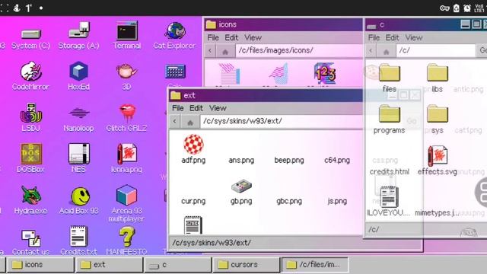Go to home folder in icons window
The image size is (487, 274).
225,51
